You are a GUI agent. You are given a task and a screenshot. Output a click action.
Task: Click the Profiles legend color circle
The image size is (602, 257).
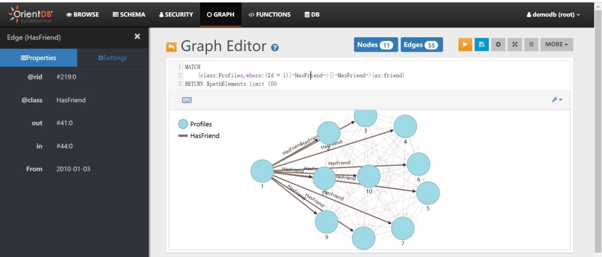183,124
